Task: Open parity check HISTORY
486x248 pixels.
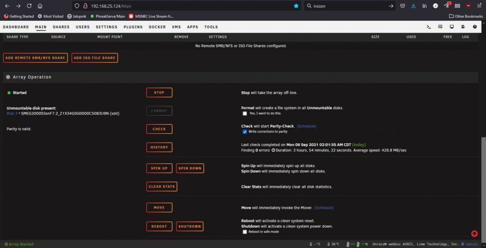Action: pyautogui.click(x=159, y=148)
